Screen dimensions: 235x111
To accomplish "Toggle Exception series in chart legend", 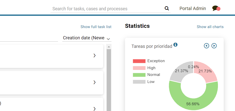I will point(149,61).
